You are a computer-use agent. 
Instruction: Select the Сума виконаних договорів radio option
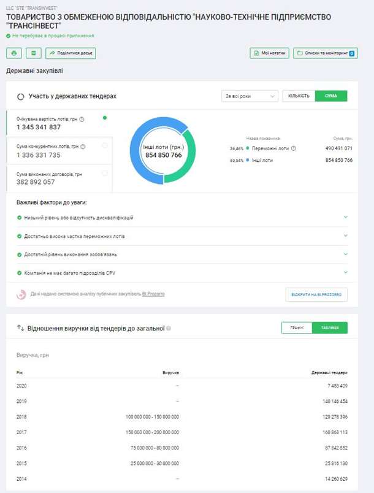point(105,173)
